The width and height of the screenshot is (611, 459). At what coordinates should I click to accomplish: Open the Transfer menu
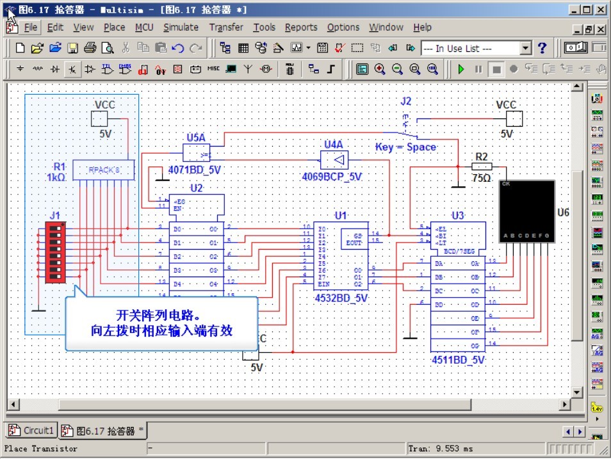226,28
